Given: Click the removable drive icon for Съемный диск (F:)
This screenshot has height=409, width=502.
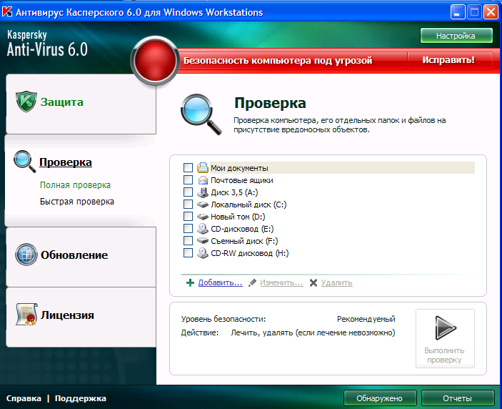Looking at the screenshot, I should click(203, 241).
